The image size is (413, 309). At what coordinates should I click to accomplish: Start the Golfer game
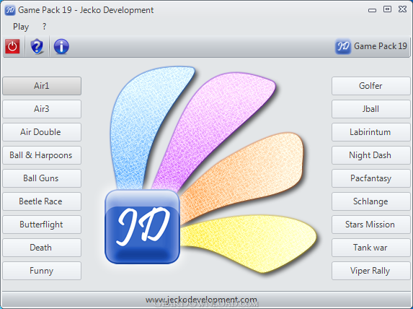371,86
